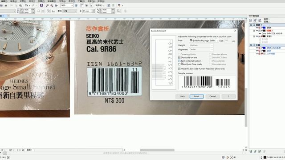285x160 pixels.
Task: Click the Show rulers icon
Action: coord(82,5)
